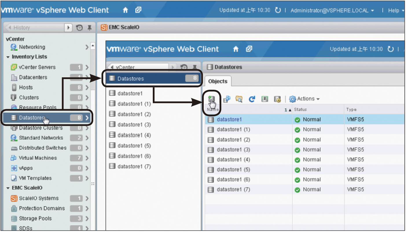The height and width of the screenshot is (232, 406).
Task: Click the Create New Datastore toolbar icon
Action: click(x=211, y=99)
